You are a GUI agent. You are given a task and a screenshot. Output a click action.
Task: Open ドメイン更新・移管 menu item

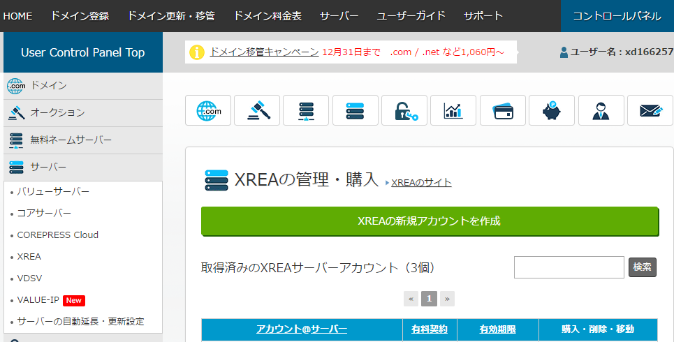coord(171,16)
